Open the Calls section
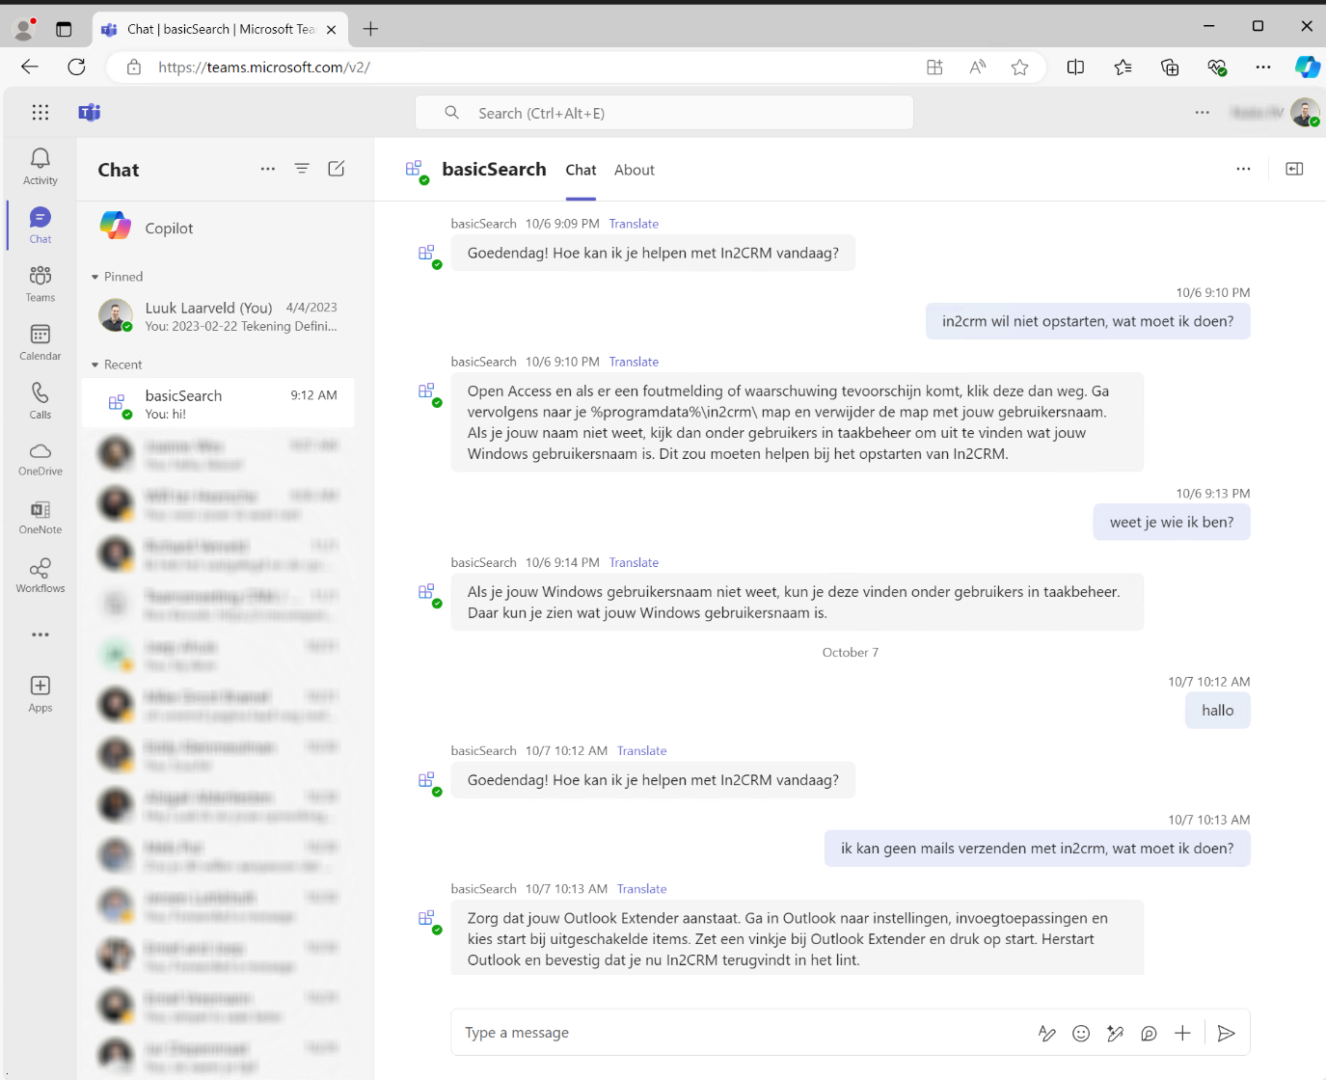The width and height of the screenshot is (1326, 1080). pos(40,401)
